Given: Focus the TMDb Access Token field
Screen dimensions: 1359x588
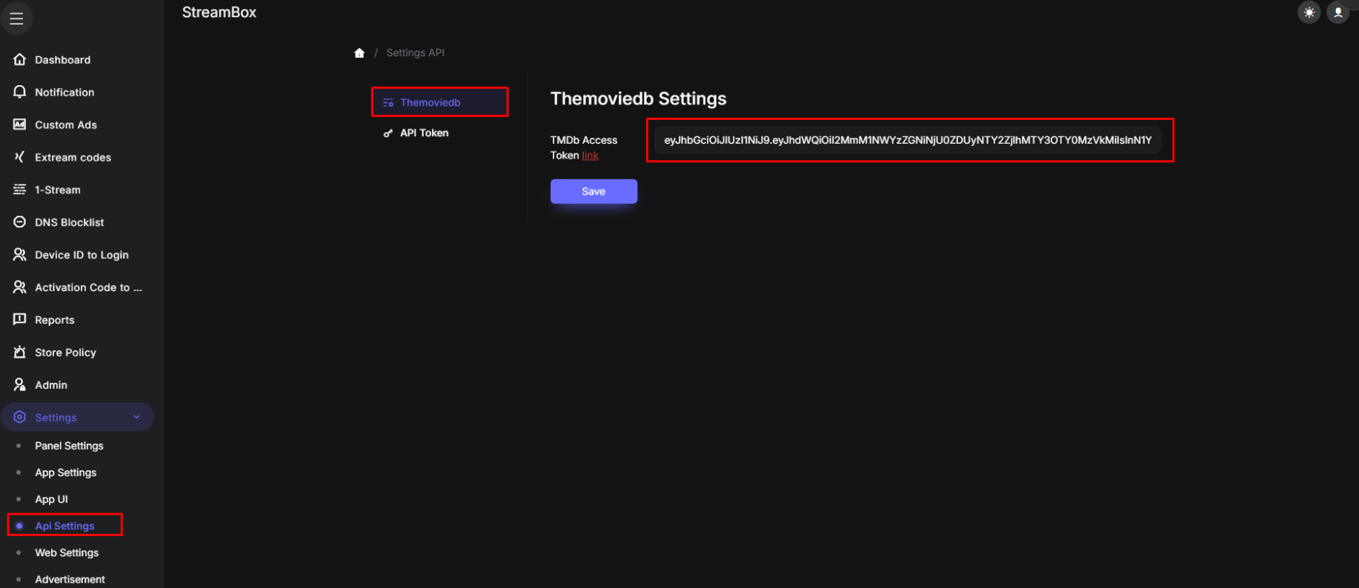Looking at the screenshot, I should [908, 140].
